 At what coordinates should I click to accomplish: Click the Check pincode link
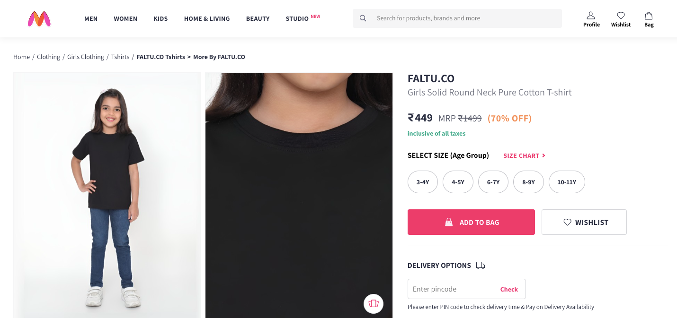pyautogui.click(x=509, y=289)
